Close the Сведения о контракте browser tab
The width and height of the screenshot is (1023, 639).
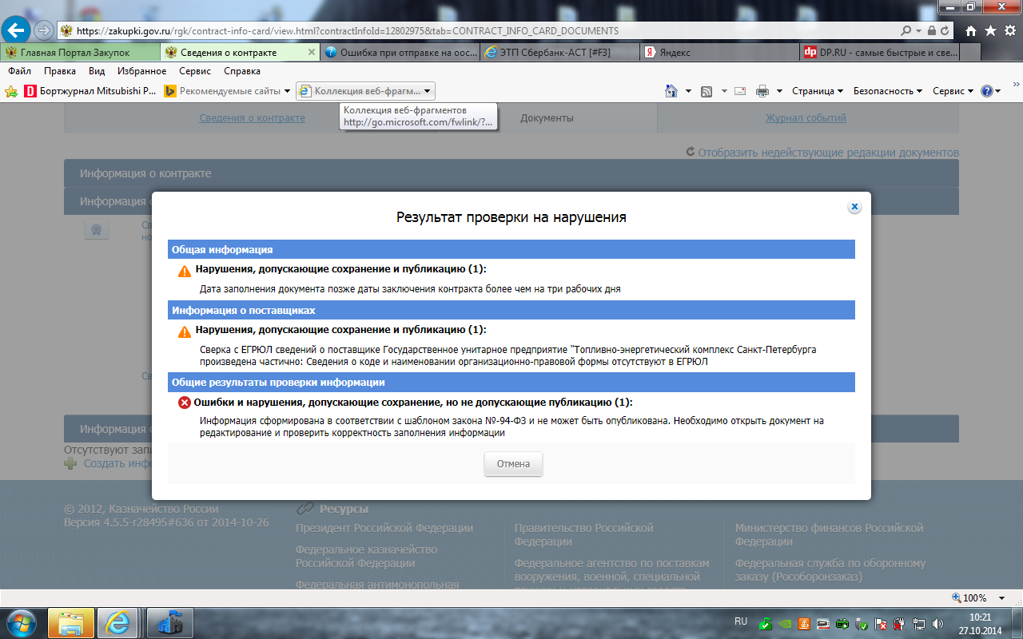(312, 53)
